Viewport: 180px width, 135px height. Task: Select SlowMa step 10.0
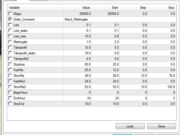(x=144, y=76)
